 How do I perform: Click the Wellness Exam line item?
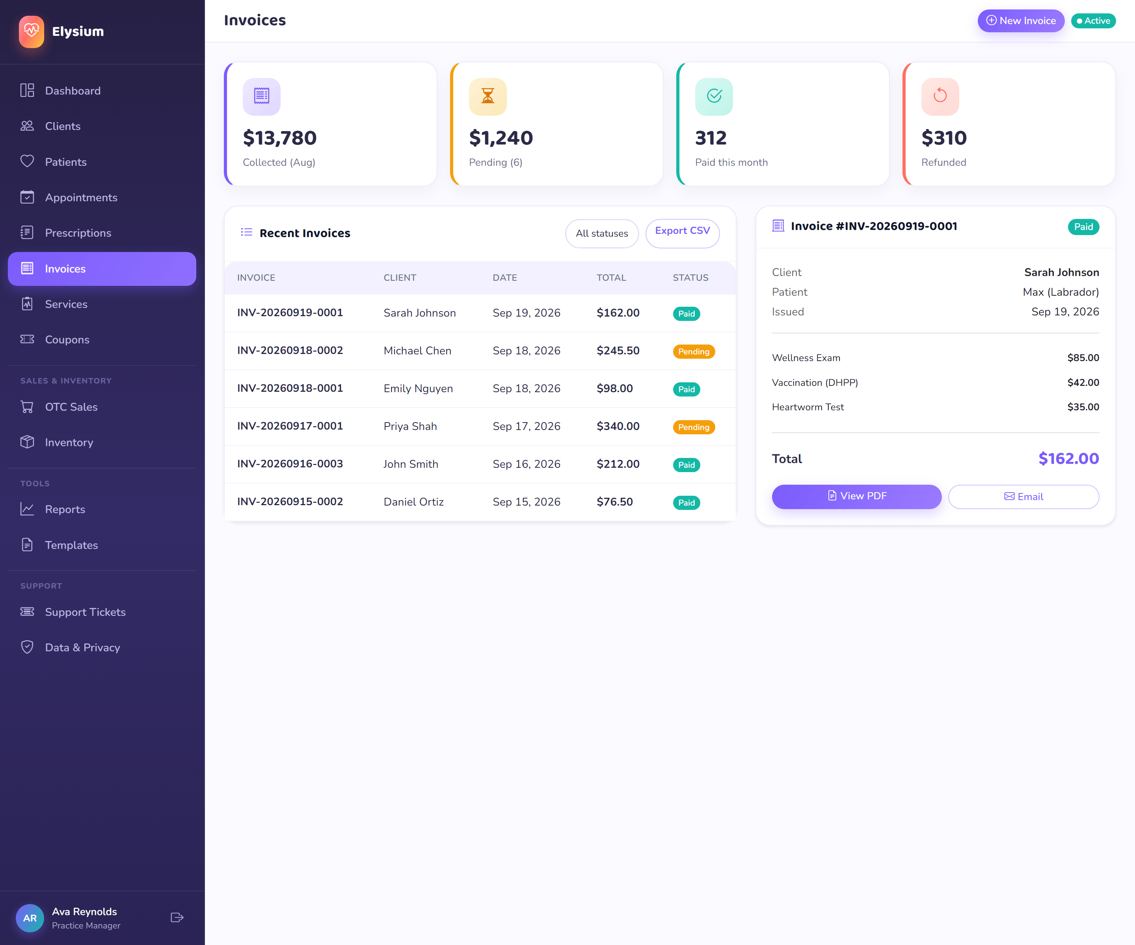[x=935, y=358]
